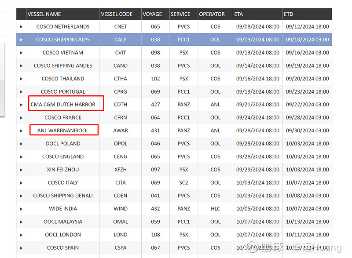352x258 pixels.
Task: Click ETA 09/24/2024 18:00
Action: [258, 117]
